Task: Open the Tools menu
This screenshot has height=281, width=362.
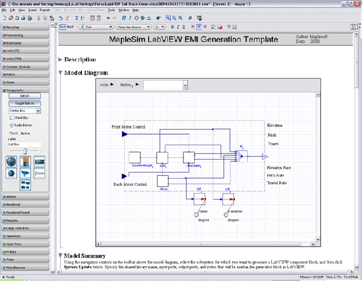Action: [111, 10]
